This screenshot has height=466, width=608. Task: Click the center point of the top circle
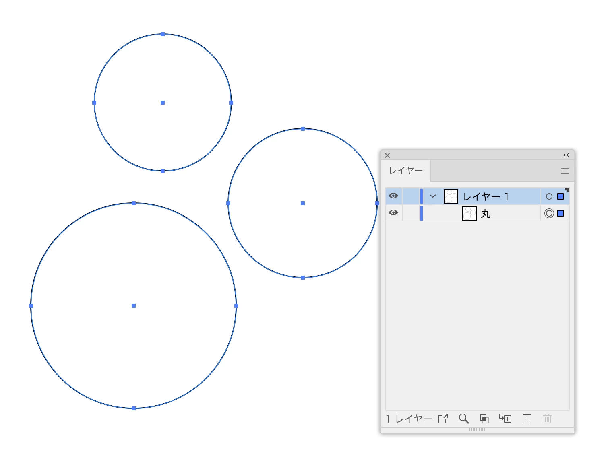pos(163,103)
